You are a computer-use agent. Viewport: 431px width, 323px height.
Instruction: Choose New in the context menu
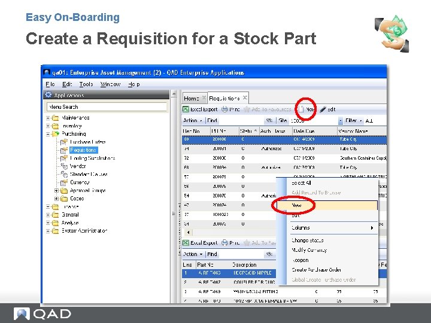[327, 205]
